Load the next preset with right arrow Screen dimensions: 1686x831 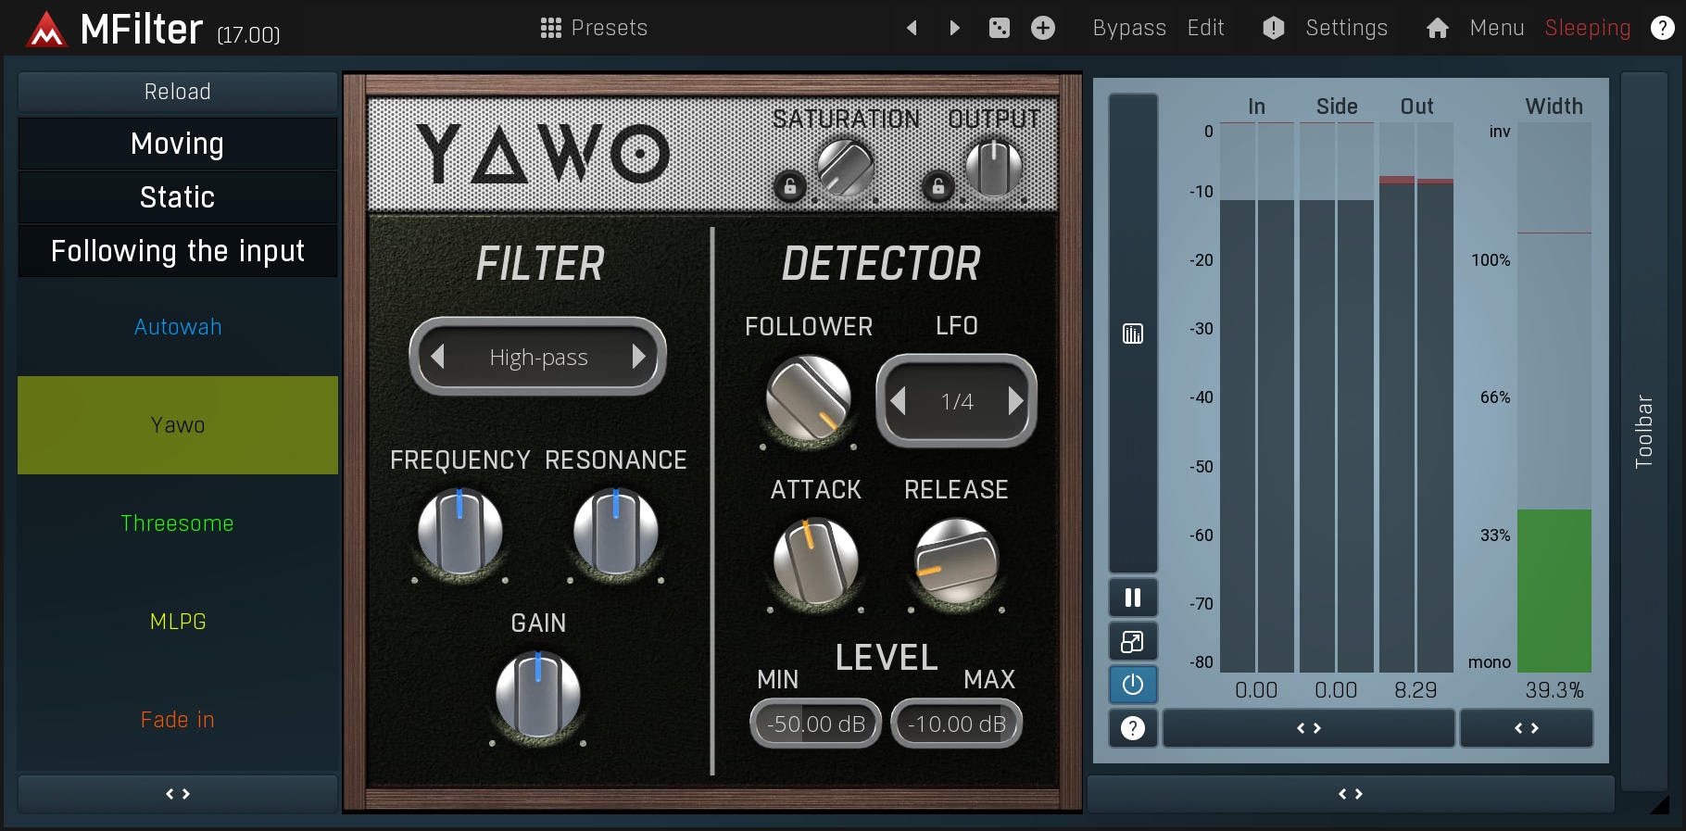coord(955,28)
